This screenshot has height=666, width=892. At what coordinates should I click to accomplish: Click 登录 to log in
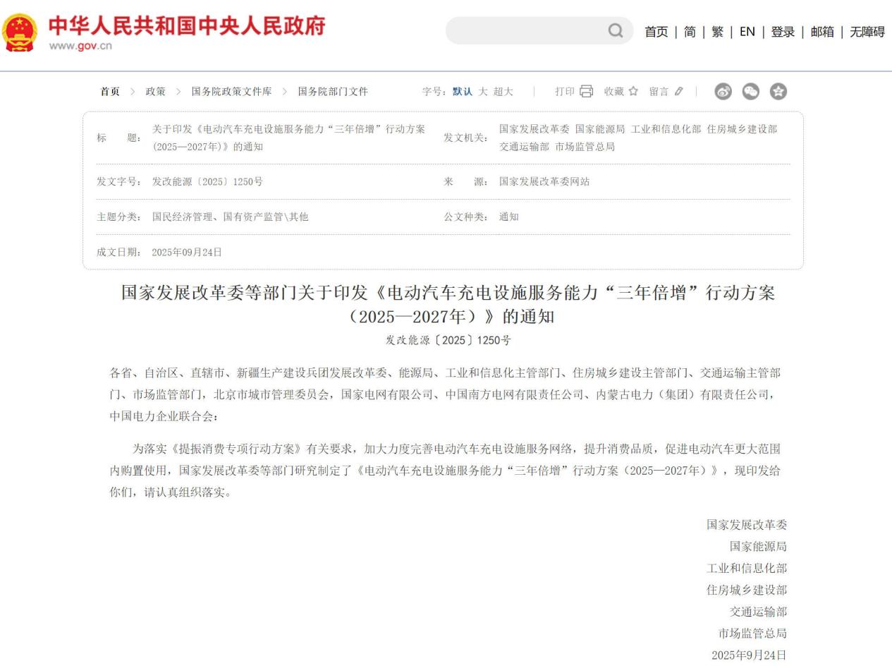pos(783,32)
